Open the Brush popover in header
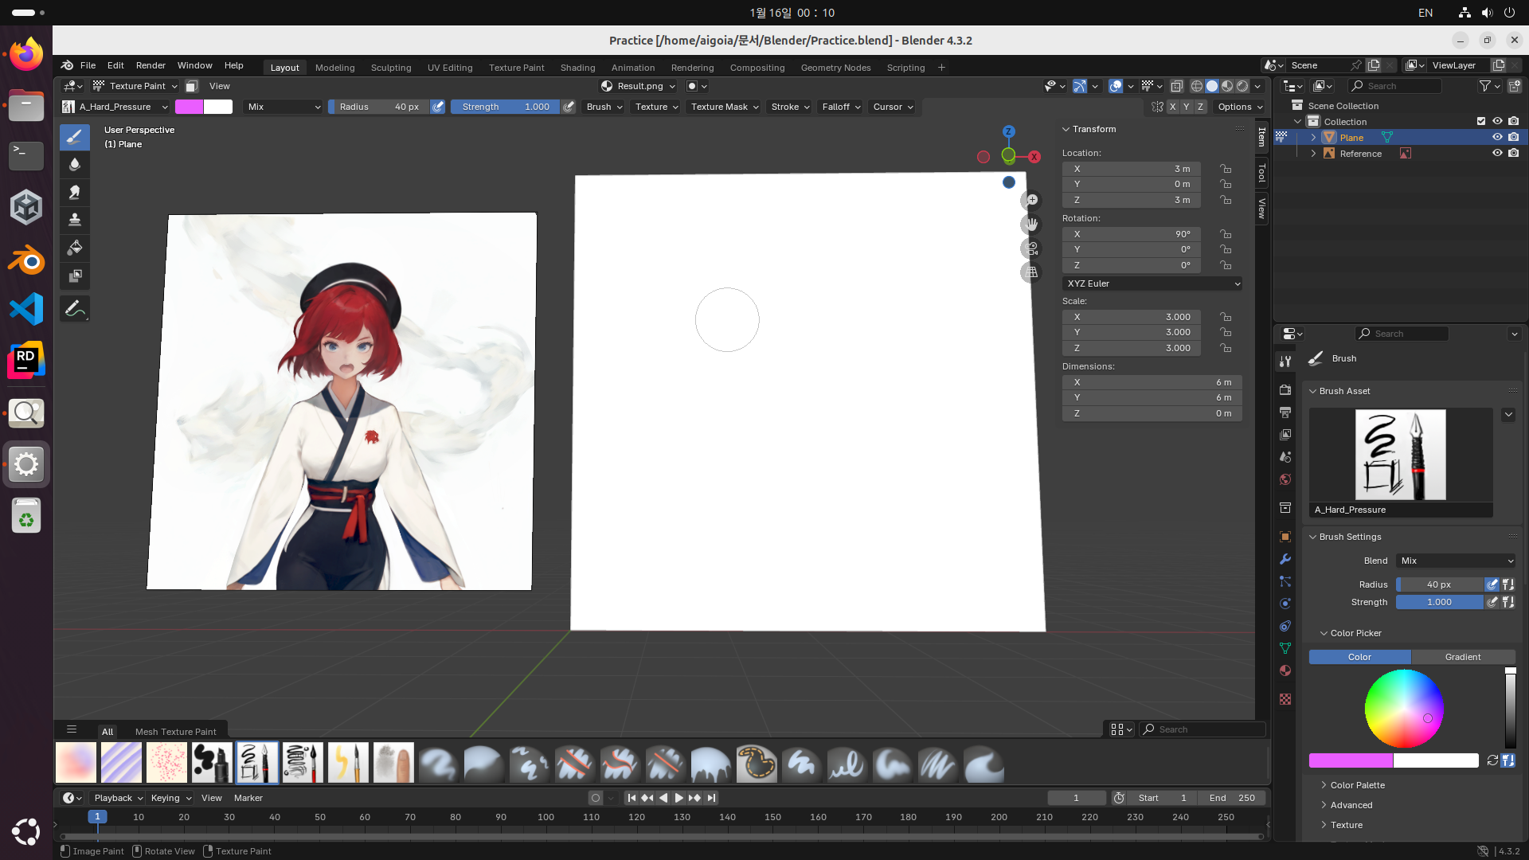This screenshot has height=860, width=1529. click(x=604, y=107)
